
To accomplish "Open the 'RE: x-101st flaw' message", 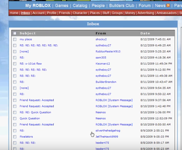I will (x=31, y=64).
